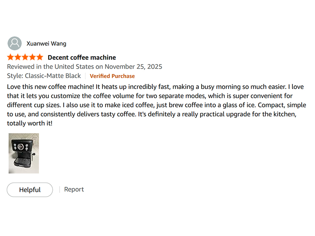Click the reviewer's gray avatar icon
This screenshot has width=315, height=236.
pos(15,43)
